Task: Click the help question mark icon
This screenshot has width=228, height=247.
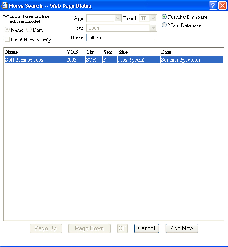Action: pos(213,6)
